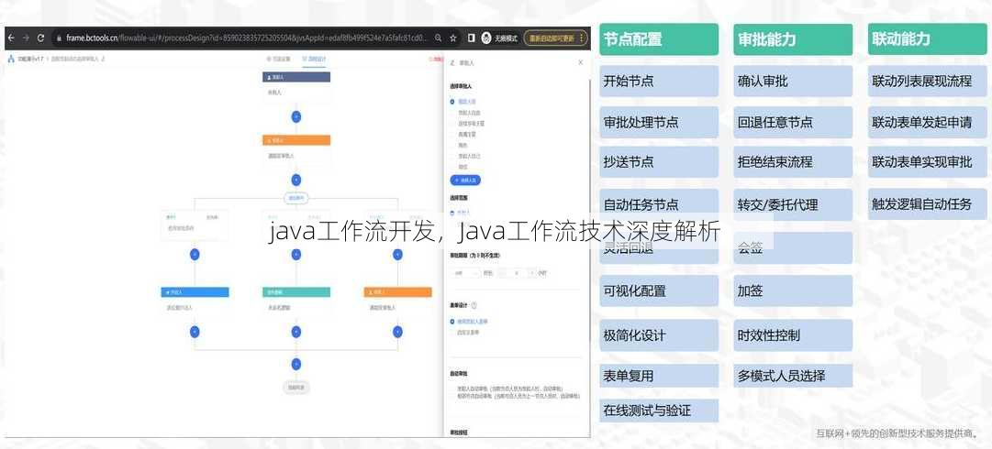The height and width of the screenshot is (449, 992).
Task: Add a node below the upper orange approver node
Action: coord(296,180)
